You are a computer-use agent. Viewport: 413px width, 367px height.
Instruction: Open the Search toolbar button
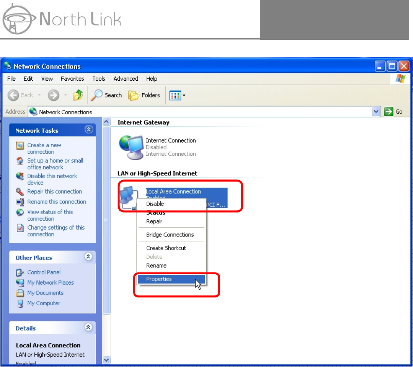[x=106, y=95]
